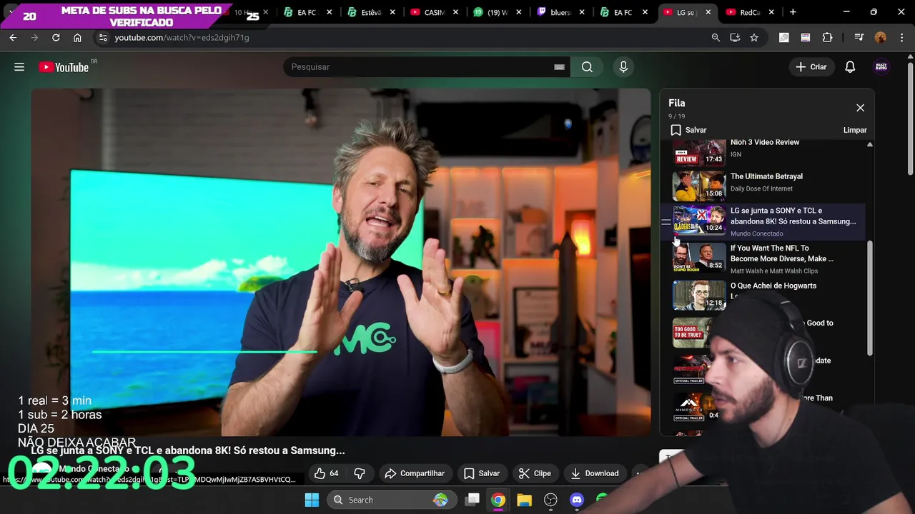
Task: Open Discord from taskbar
Action: [577, 500]
